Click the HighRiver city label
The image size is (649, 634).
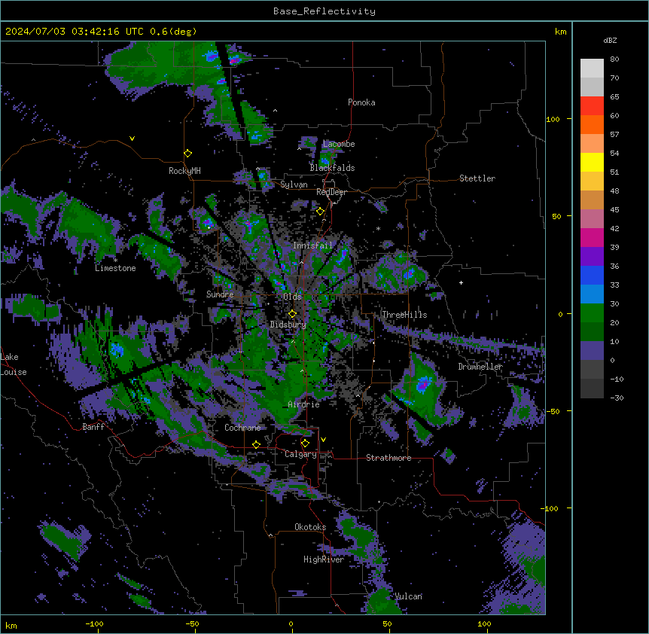point(324,559)
